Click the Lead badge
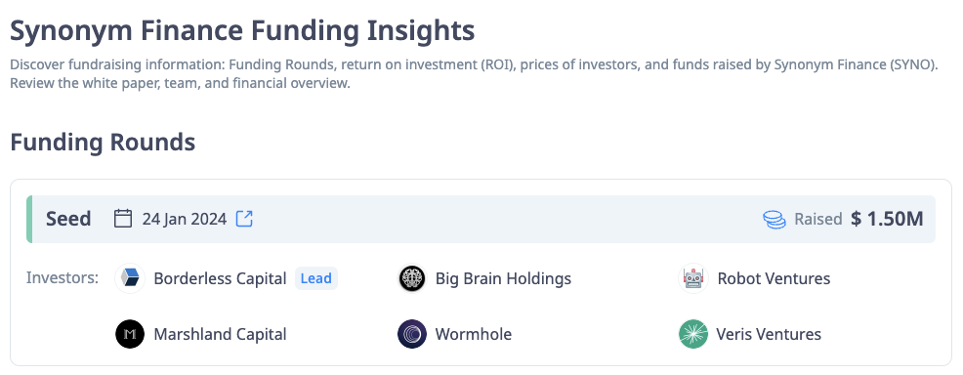963x375 pixels. pyautogui.click(x=316, y=278)
